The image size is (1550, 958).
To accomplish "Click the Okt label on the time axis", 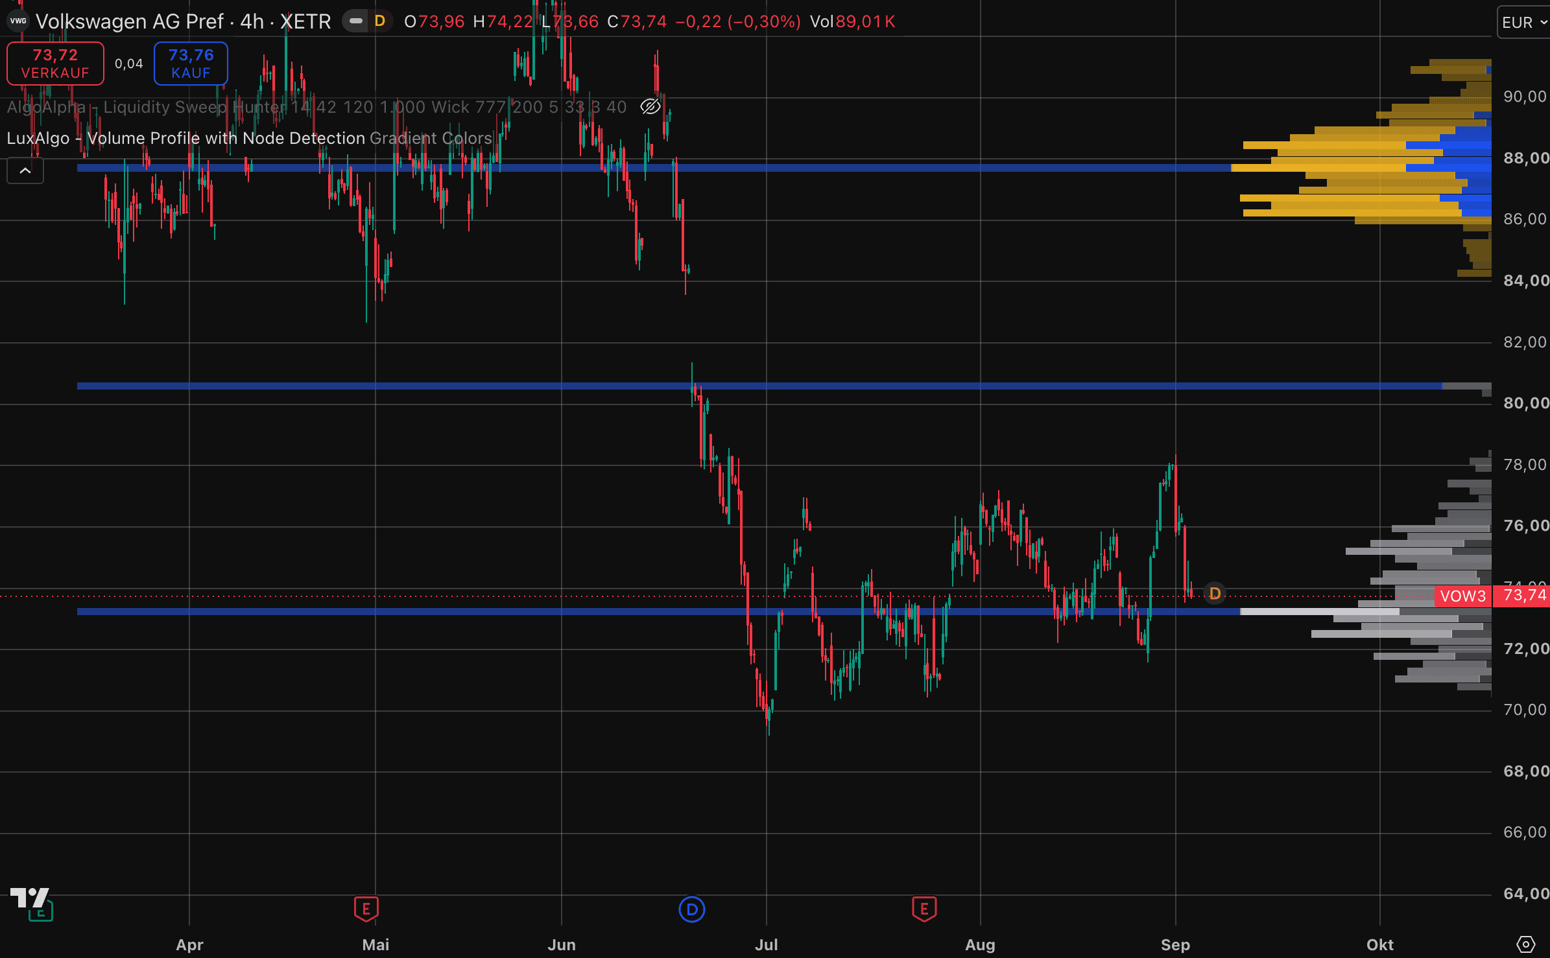I will point(1379,944).
